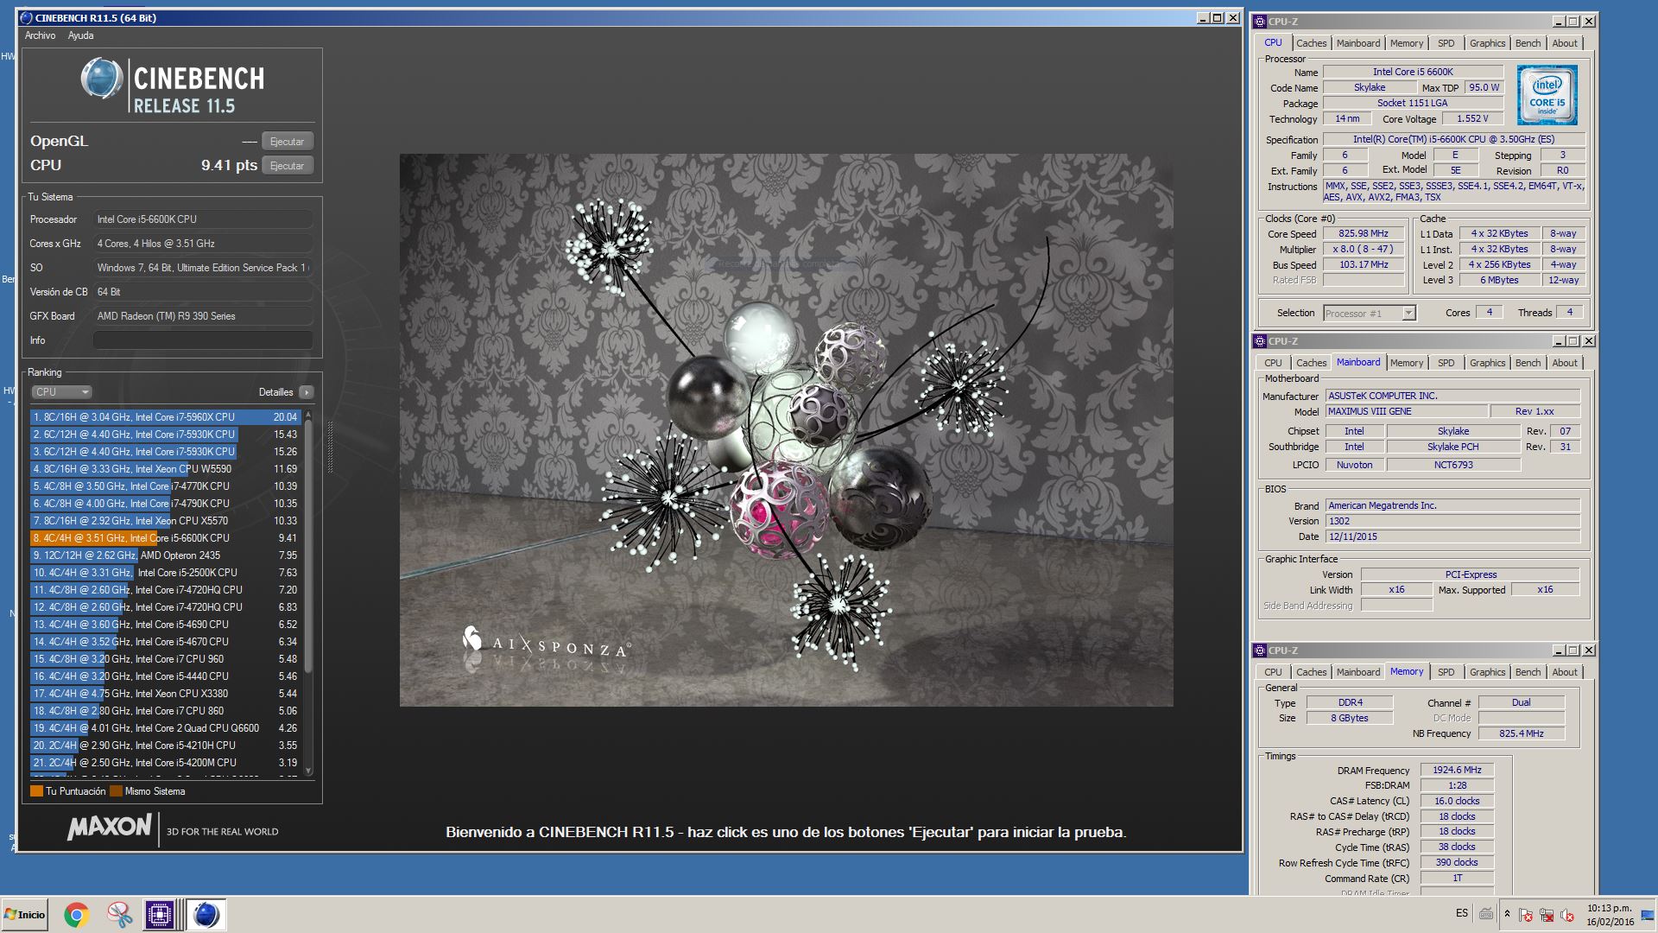
Task: Click the Core Voltage 1.552 V value
Action: tap(1472, 118)
